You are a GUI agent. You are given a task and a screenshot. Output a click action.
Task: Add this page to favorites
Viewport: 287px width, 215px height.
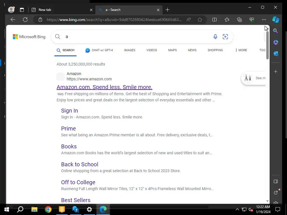pyautogui.click(x=200, y=20)
